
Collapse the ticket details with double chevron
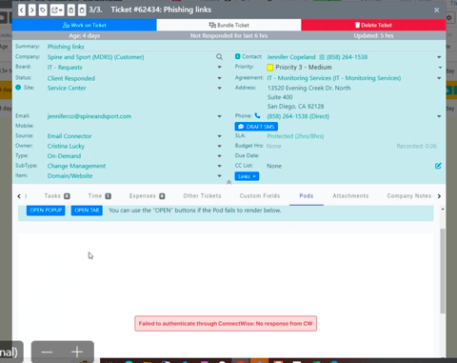click(x=228, y=182)
